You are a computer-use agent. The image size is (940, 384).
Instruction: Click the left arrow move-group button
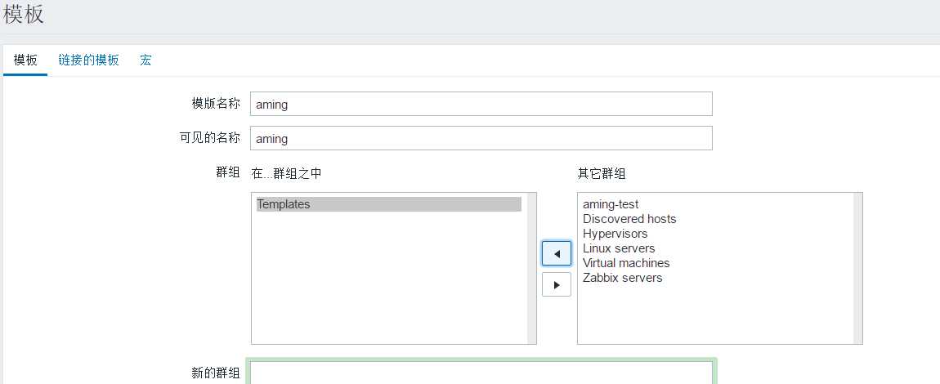tap(557, 254)
